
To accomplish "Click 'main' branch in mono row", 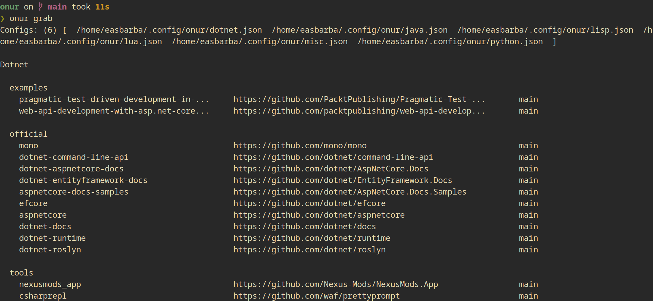I will [x=529, y=146].
